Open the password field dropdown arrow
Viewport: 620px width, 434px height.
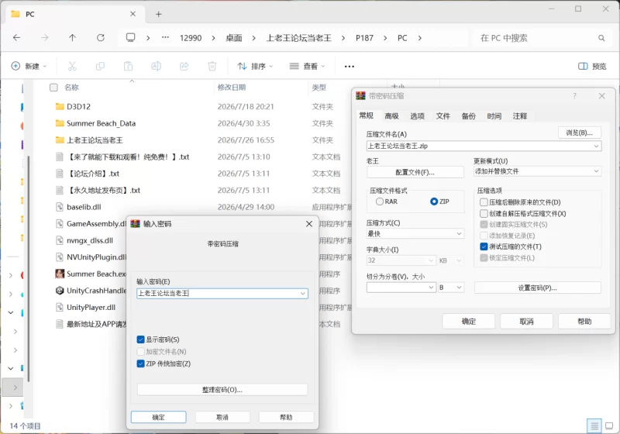(302, 293)
